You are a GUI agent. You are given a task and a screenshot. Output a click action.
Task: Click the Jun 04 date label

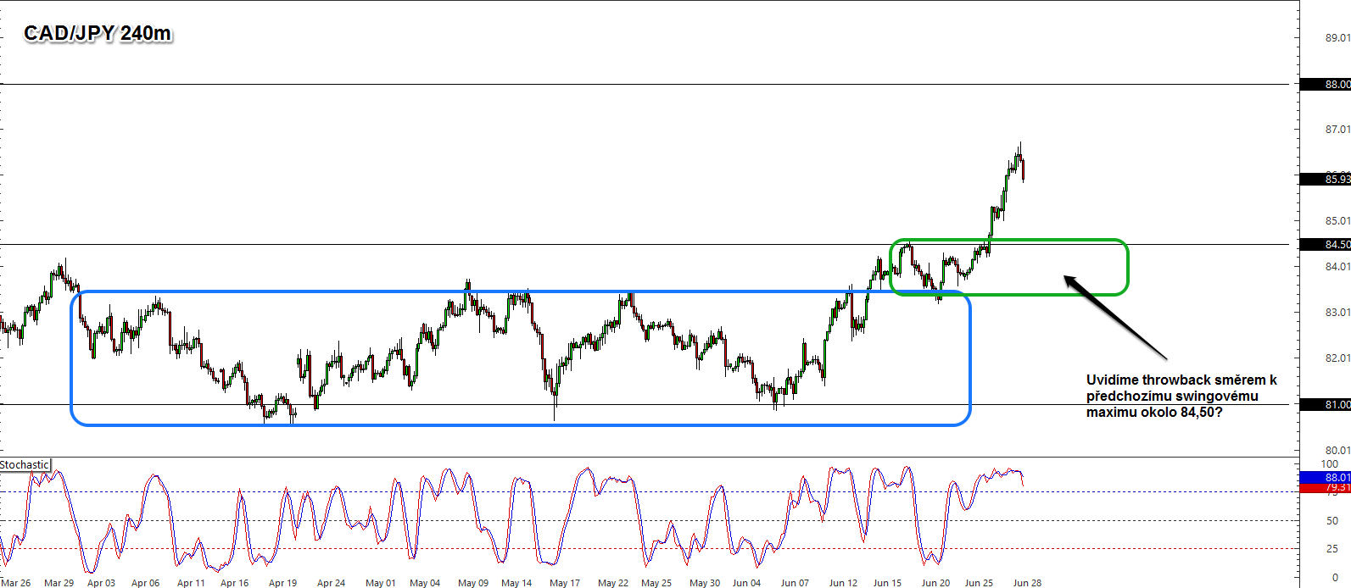[747, 583]
